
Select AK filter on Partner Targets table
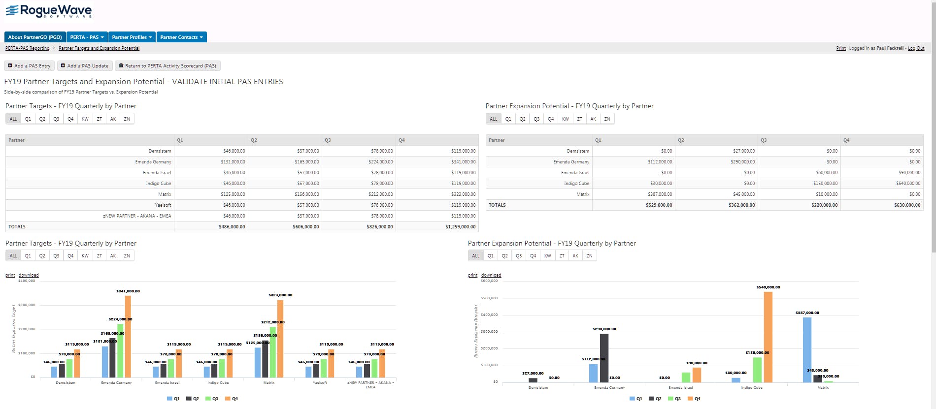point(113,119)
